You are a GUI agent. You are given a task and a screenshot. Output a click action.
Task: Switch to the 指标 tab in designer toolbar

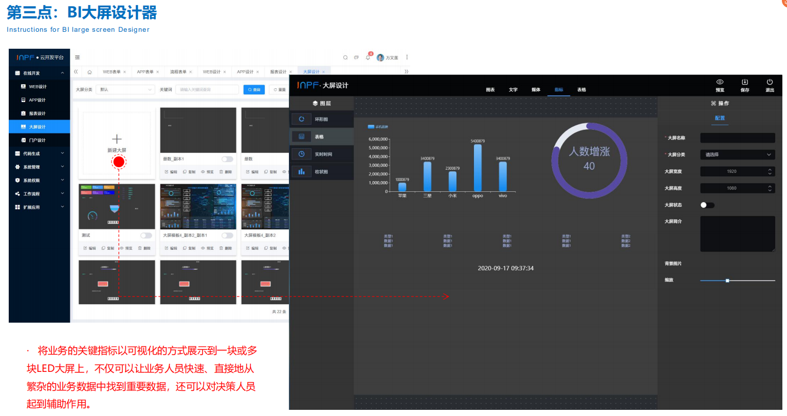point(559,89)
